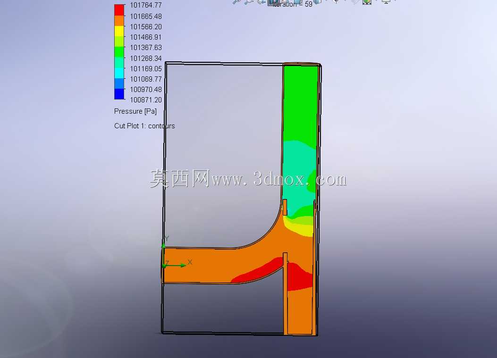Click the dark blue band at the legend bottom
The image size is (497, 358).
(x=119, y=94)
